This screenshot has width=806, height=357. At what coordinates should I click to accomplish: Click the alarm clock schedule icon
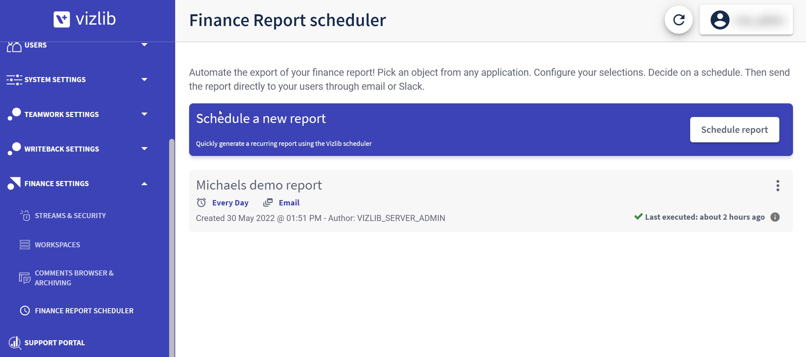pos(201,202)
